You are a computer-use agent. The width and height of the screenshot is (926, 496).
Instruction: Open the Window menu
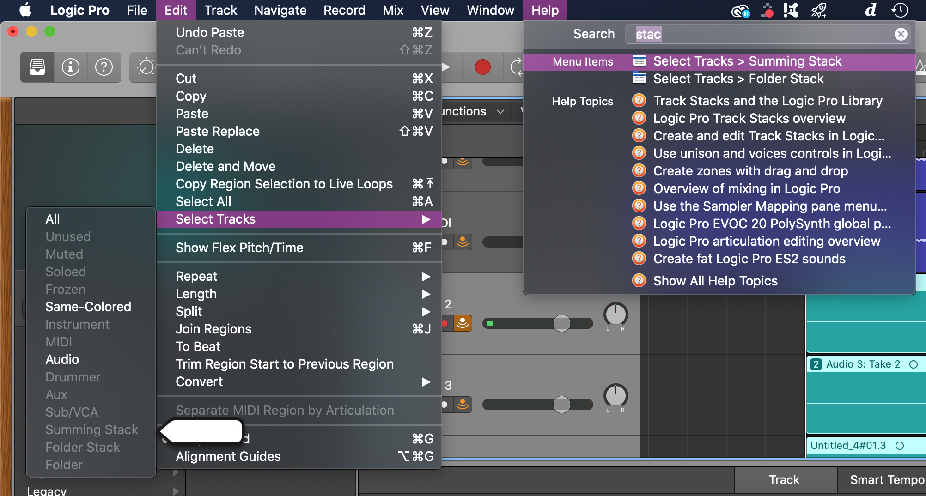click(x=490, y=10)
